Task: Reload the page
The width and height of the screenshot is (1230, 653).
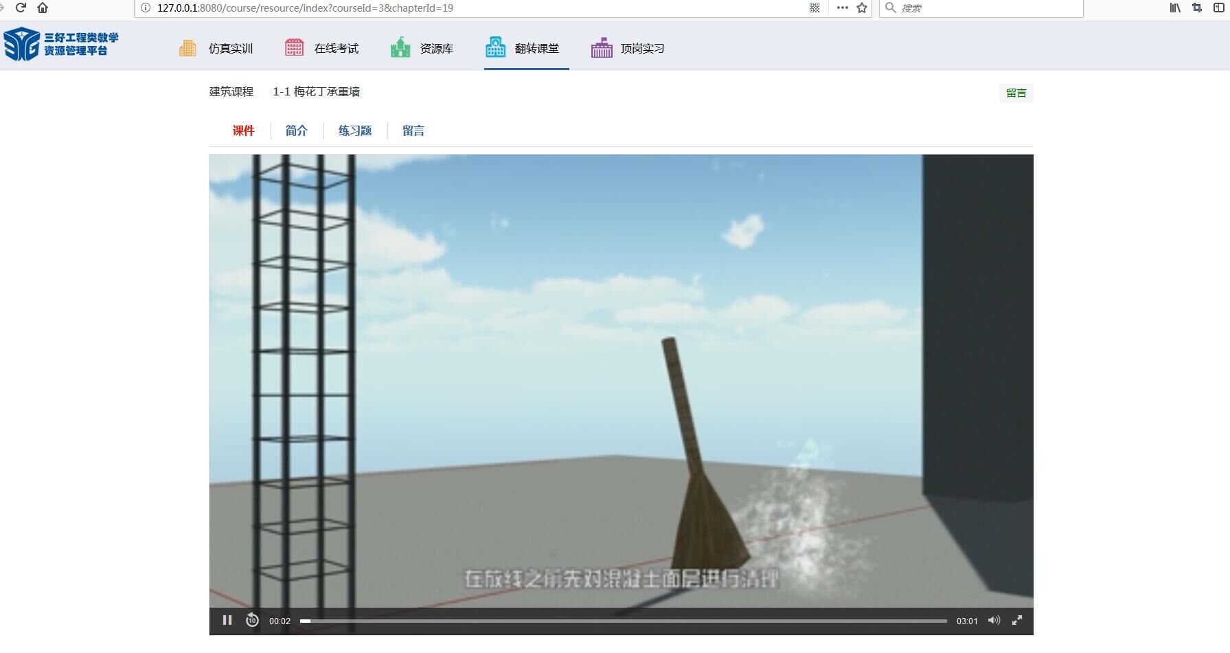Action: click(21, 8)
